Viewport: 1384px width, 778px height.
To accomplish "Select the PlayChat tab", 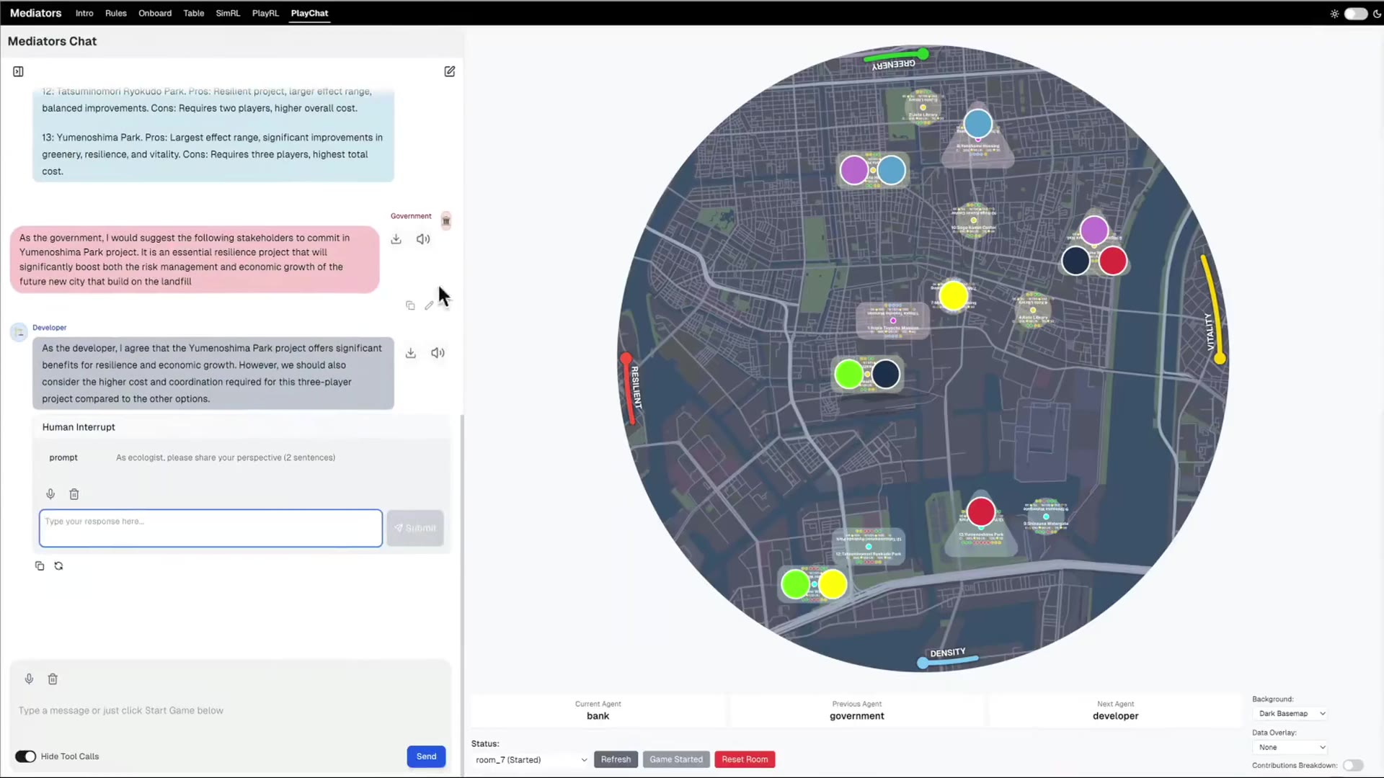I will point(309,13).
